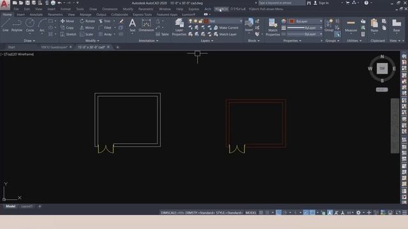408x229 pixels.
Task: Select the Circle tool
Action: click(x=30, y=25)
